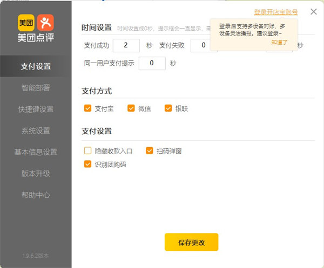Enable the 隐藏收款入口 checkbox
This screenshot has height=268, width=324.
click(x=88, y=151)
